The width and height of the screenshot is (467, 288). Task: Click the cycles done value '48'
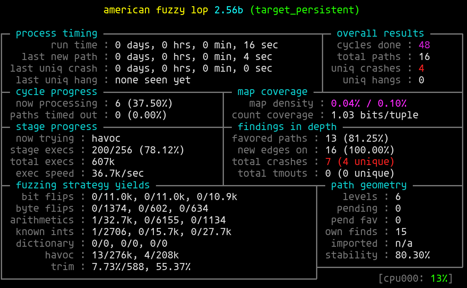click(x=424, y=45)
